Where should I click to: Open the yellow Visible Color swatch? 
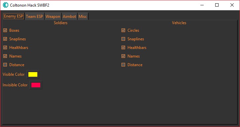(33, 74)
